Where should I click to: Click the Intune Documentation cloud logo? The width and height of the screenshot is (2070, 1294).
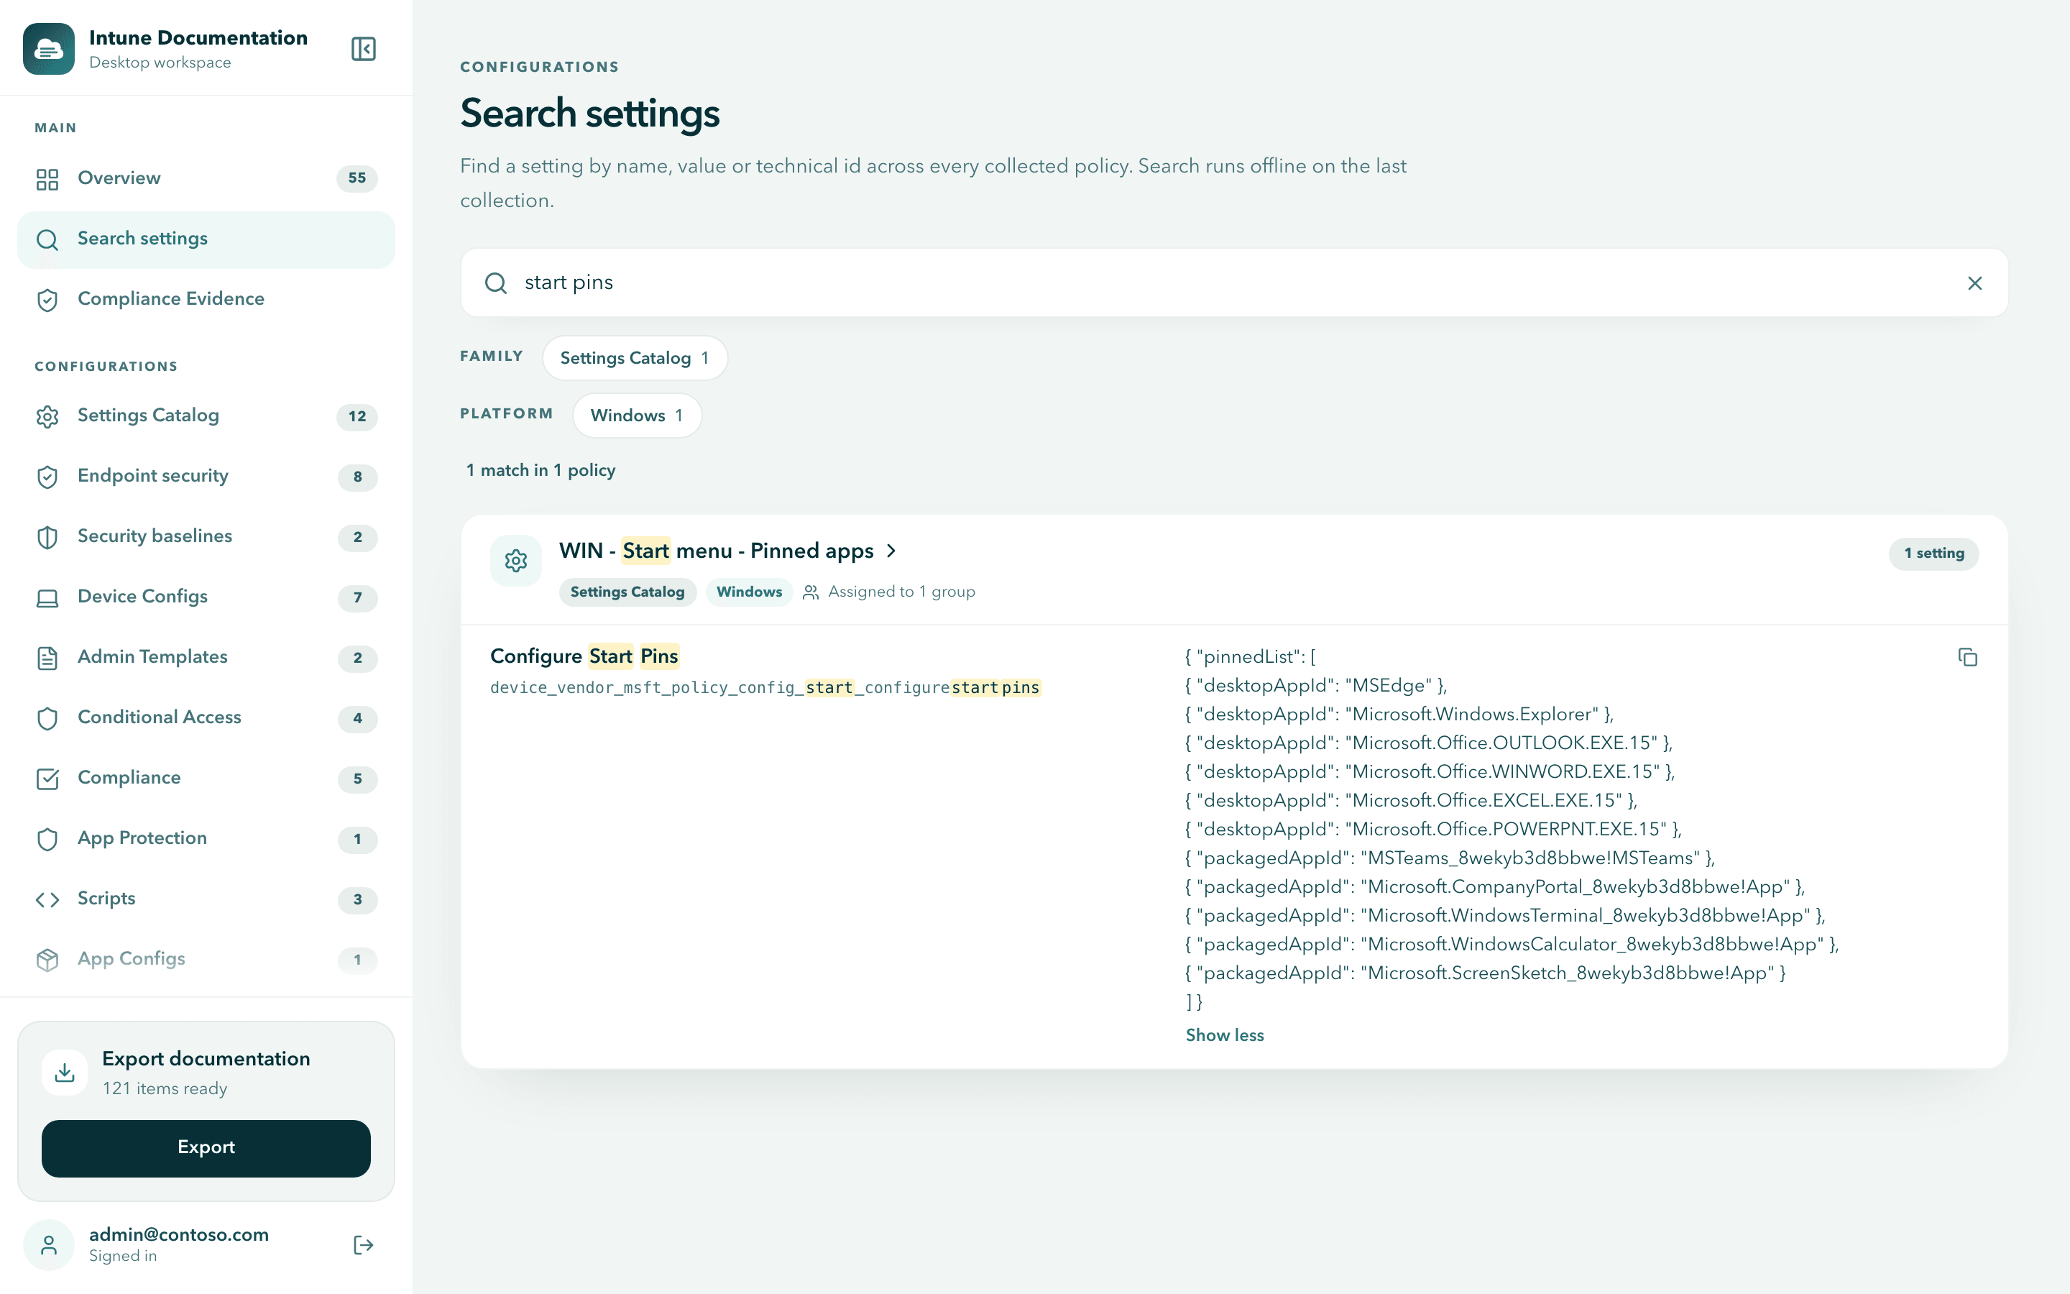coord(49,49)
